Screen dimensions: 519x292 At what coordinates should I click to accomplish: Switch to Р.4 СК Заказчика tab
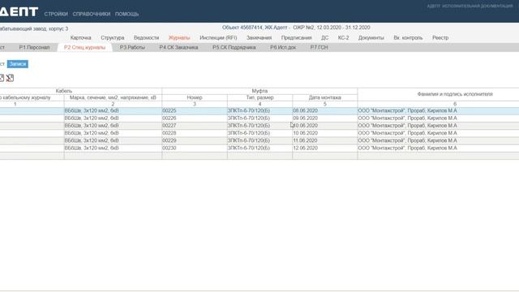tap(178, 47)
